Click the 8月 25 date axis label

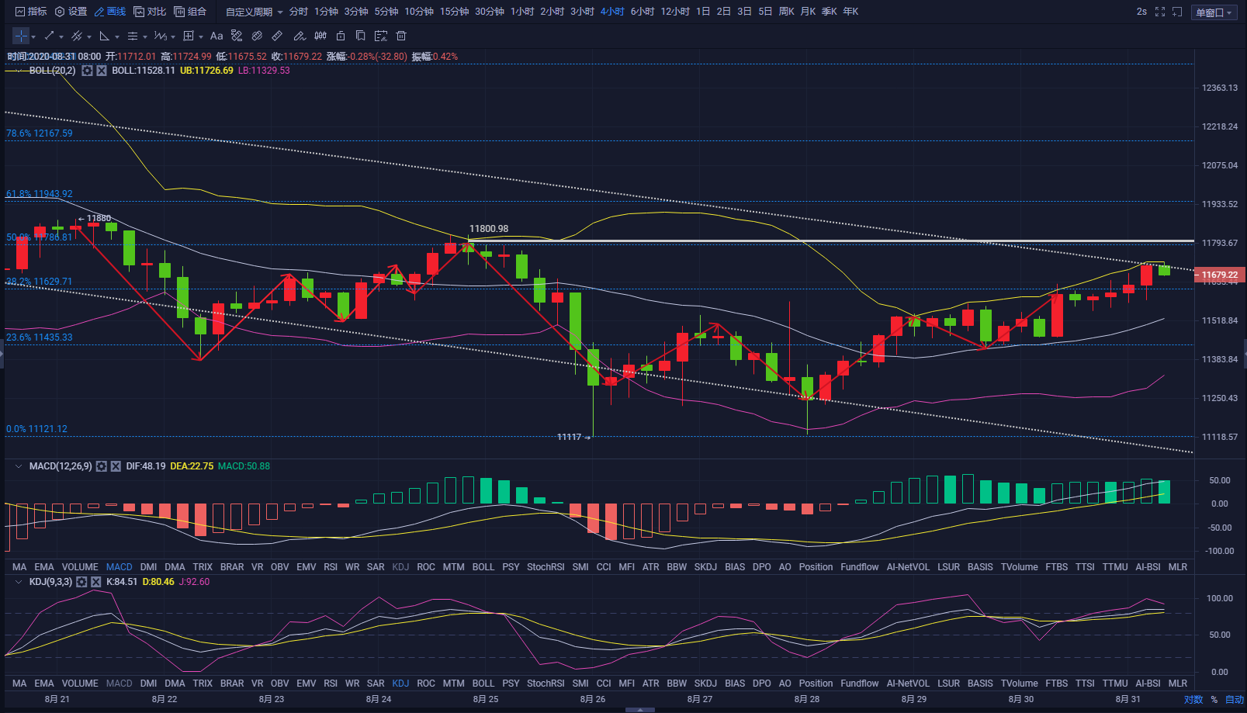tap(486, 700)
